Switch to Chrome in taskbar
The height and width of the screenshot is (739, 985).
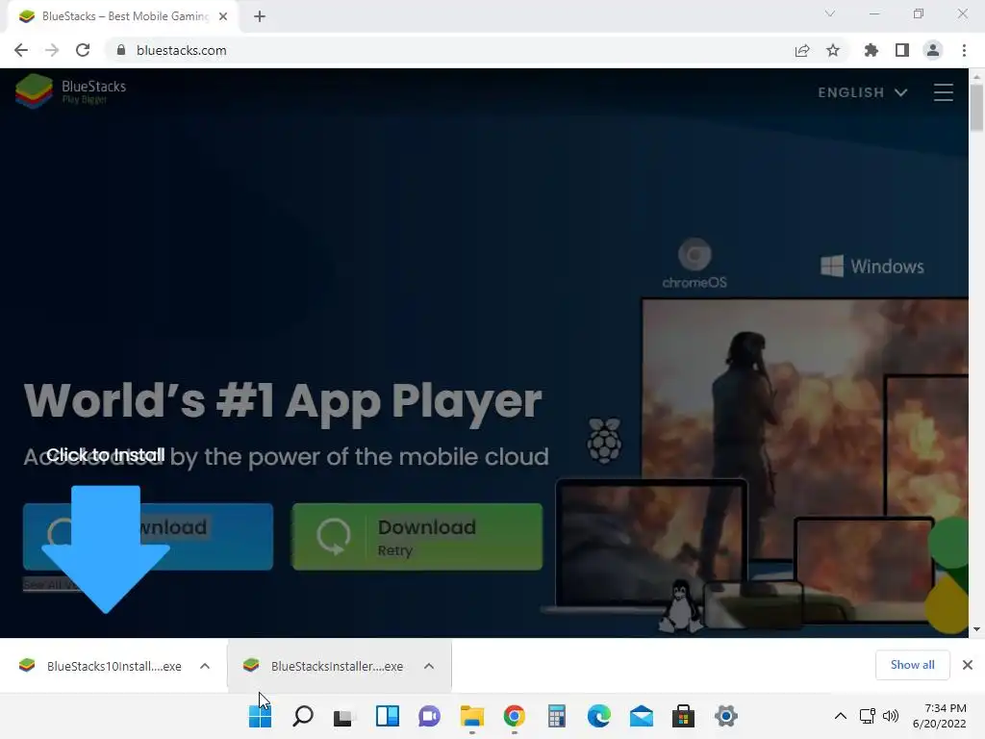514,716
